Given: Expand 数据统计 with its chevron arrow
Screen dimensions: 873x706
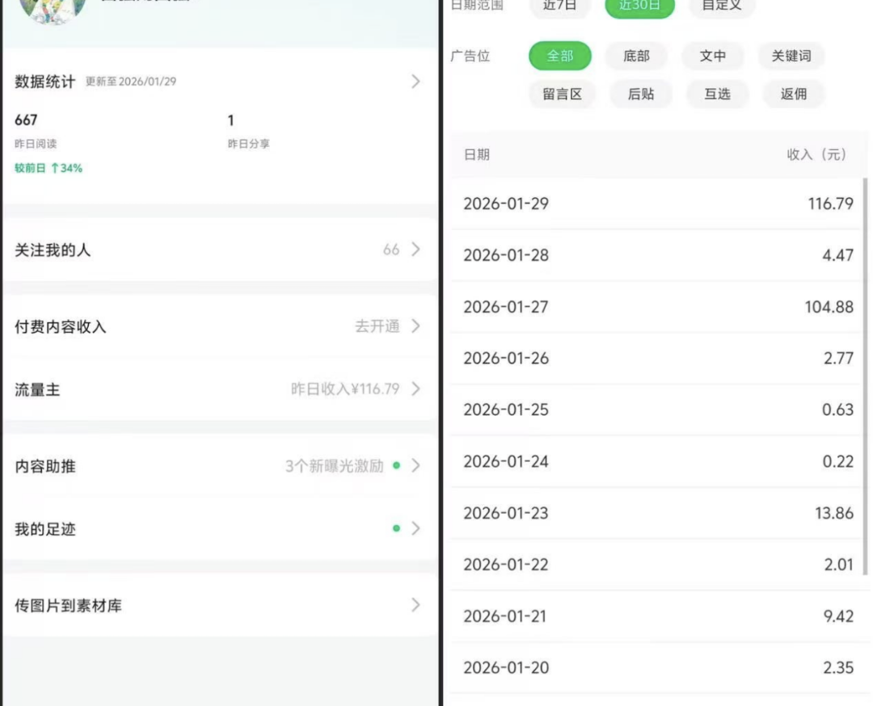Looking at the screenshot, I should click(x=415, y=81).
